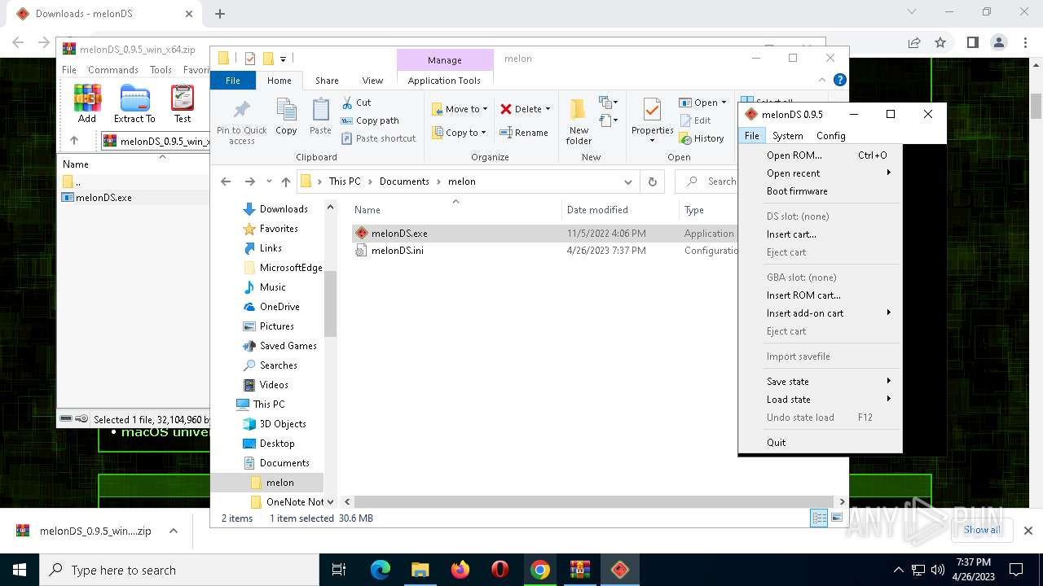The width and height of the screenshot is (1043, 586).
Task: Select Downloads in navigation pane
Action: tap(283, 209)
